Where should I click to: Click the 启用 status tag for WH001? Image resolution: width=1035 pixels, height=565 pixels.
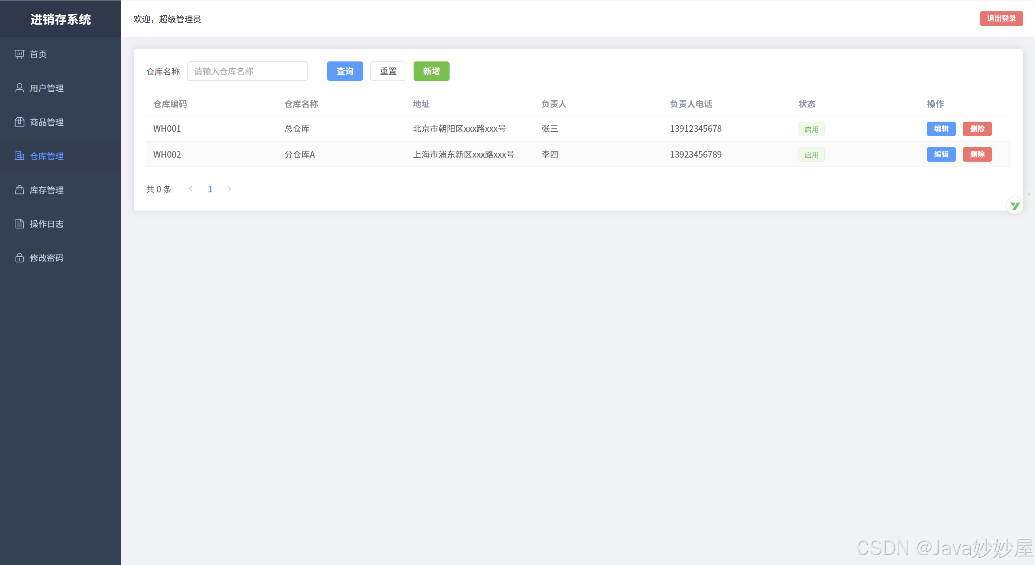click(811, 129)
